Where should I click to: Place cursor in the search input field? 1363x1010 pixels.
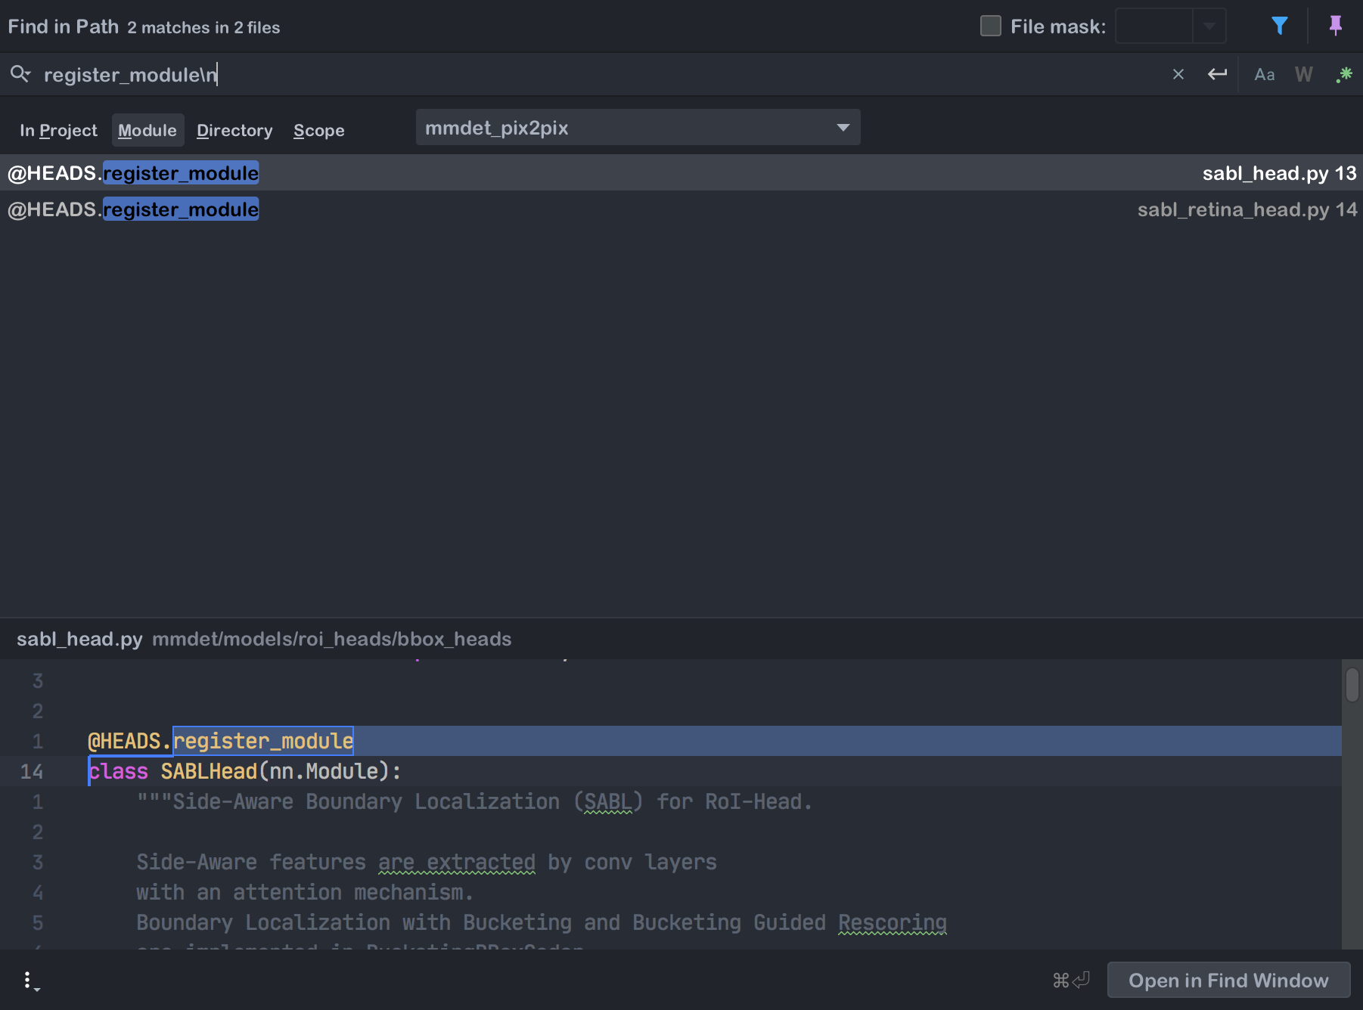529,74
